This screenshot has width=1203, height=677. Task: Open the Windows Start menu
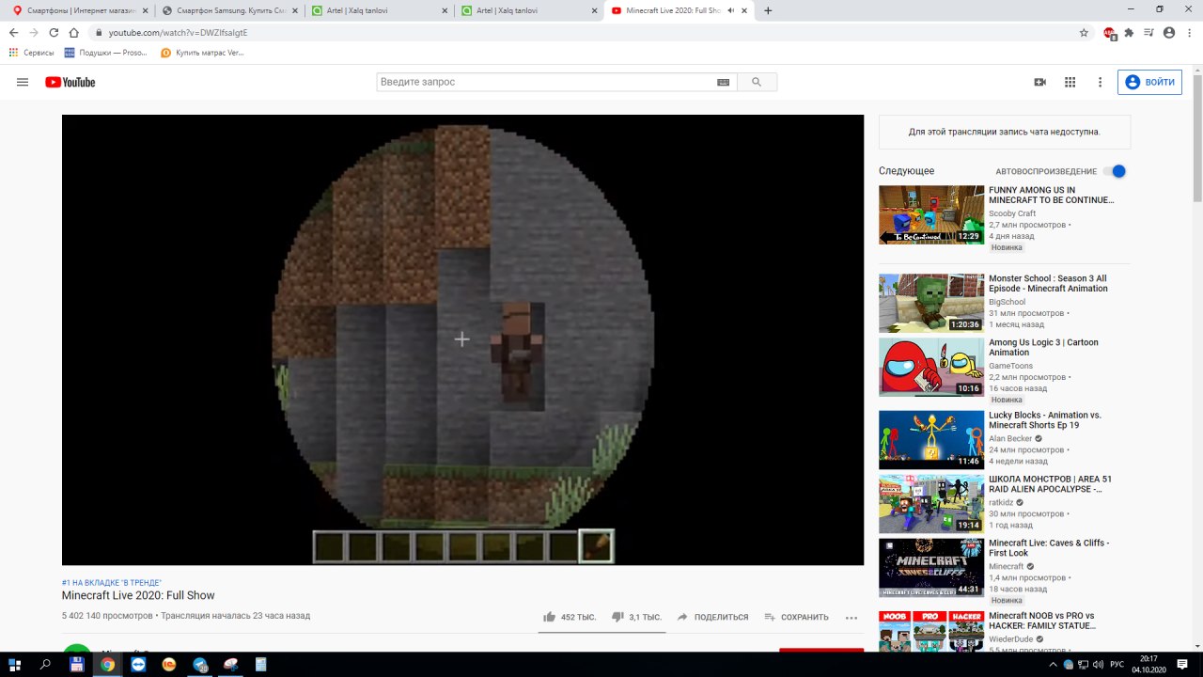click(15, 664)
